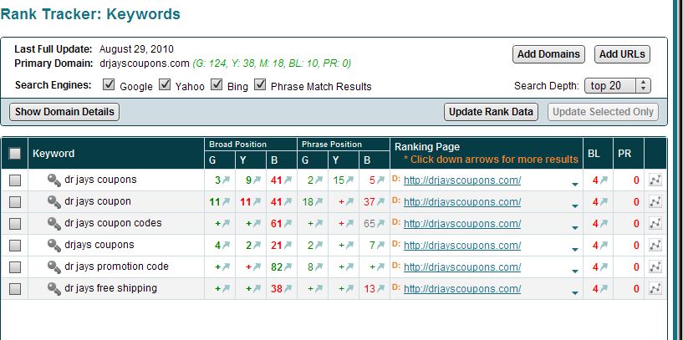Open rank chart for dr jays free shipping
683x340 pixels.
tap(655, 289)
